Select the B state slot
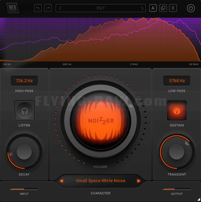This screenshot has width=201, height=202. 173,8
